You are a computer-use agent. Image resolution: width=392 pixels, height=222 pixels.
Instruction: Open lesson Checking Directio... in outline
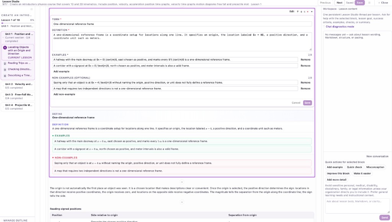coord(20,69)
